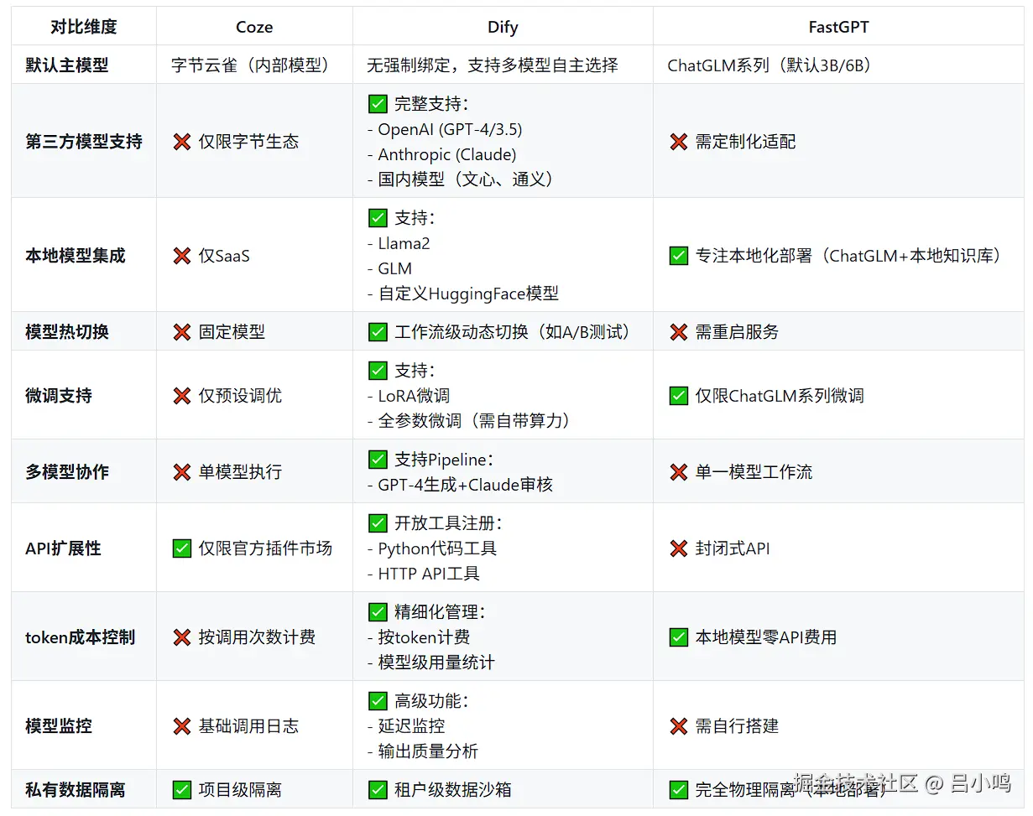Click the 本地模型集成 row label
Viewport: 1033px width, 816px height.
tap(76, 256)
